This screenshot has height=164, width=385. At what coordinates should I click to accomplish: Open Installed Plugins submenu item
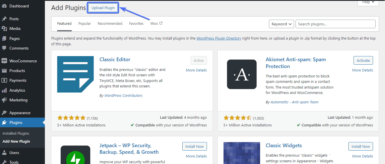(16, 133)
